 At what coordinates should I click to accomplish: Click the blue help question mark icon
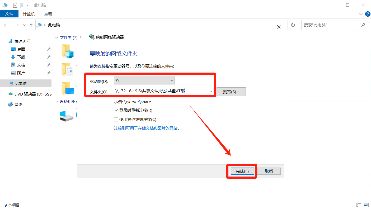367,14
